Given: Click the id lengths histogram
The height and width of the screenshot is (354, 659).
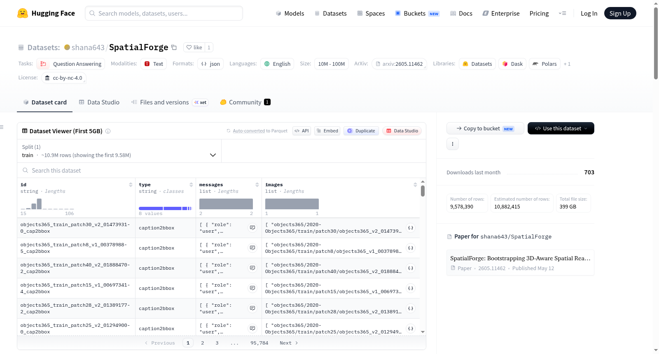Looking at the screenshot, I should click(x=47, y=204).
